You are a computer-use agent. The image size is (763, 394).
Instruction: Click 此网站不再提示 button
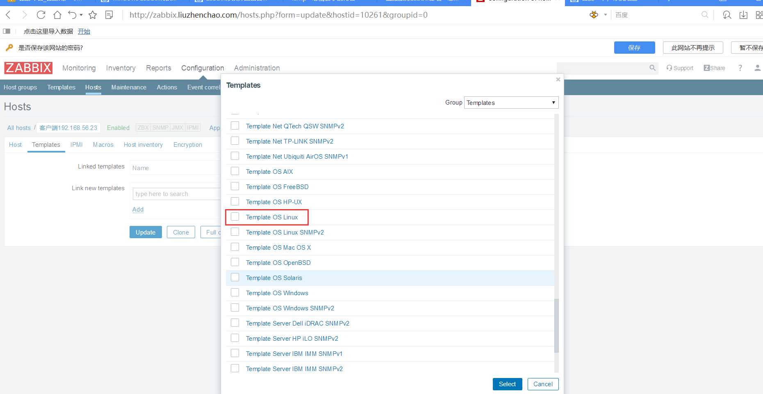coord(693,48)
